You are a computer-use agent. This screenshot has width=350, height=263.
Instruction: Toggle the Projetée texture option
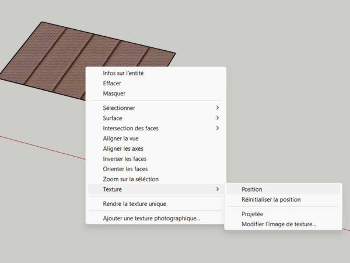(x=253, y=214)
